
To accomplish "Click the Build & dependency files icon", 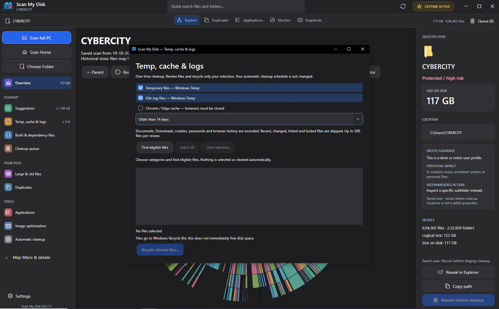I will [8, 135].
